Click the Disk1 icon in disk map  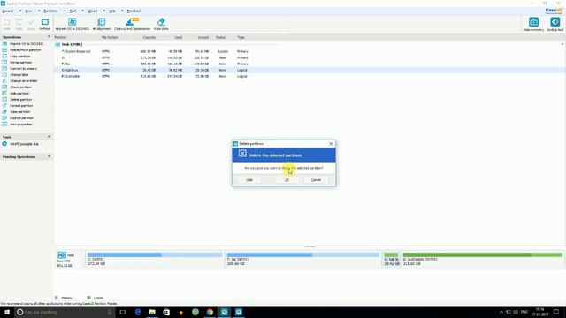coord(62,255)
